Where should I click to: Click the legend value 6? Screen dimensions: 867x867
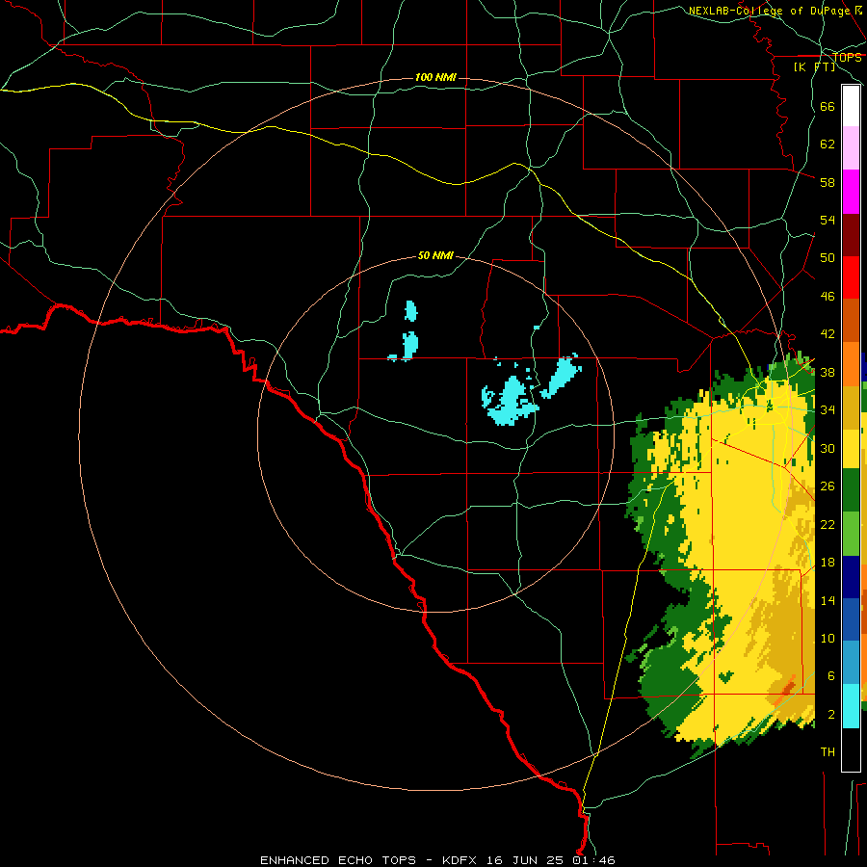coord(831,676)
